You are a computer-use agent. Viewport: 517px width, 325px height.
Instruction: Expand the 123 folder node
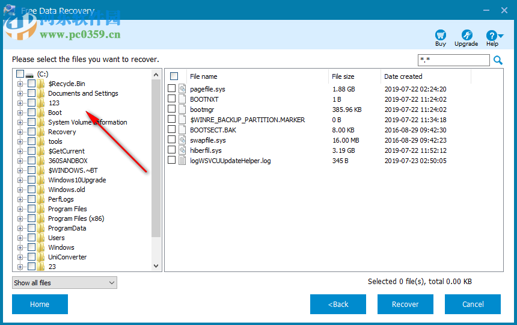click(20, 103)
